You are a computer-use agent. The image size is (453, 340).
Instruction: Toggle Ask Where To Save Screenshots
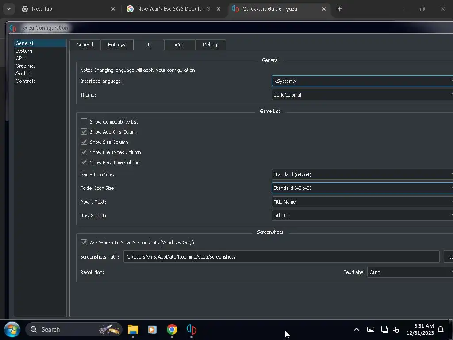pos(84,242)
